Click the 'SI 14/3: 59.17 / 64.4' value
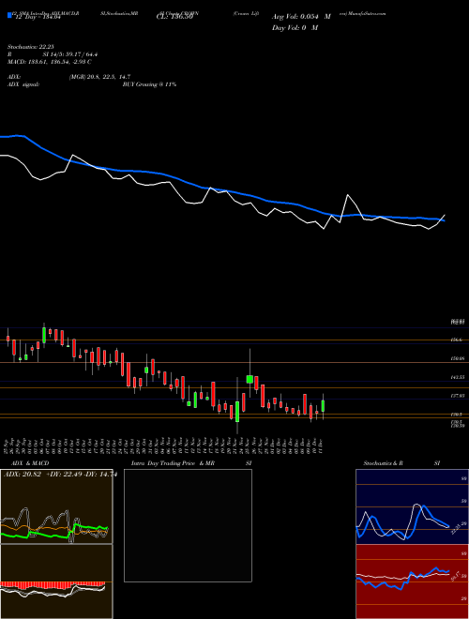The height and width of the screenshot is (619, 469). pos(70,54)
